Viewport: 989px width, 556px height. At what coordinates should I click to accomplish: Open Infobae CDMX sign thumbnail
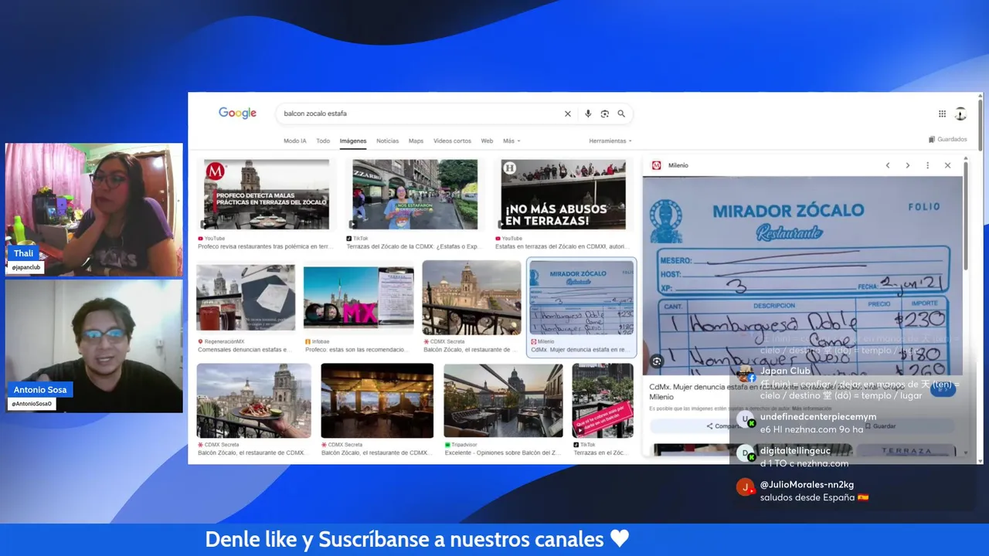359,297
